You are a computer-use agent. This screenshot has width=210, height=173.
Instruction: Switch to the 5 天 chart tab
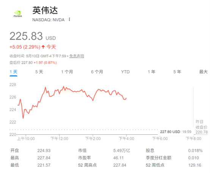39,72
